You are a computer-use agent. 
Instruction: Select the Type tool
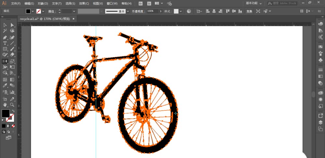5,43
